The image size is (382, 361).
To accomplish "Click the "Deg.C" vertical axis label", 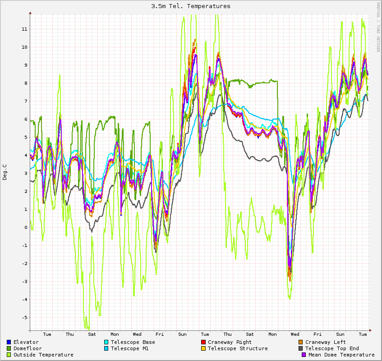I will click(5, 172).
